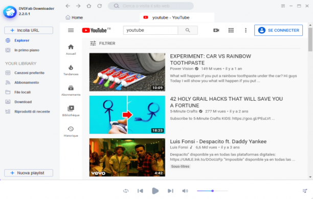Open title 42 HOLY GRAIL HACKS
The height and width of the screenshot is (199, 313).
pos(227,102)
